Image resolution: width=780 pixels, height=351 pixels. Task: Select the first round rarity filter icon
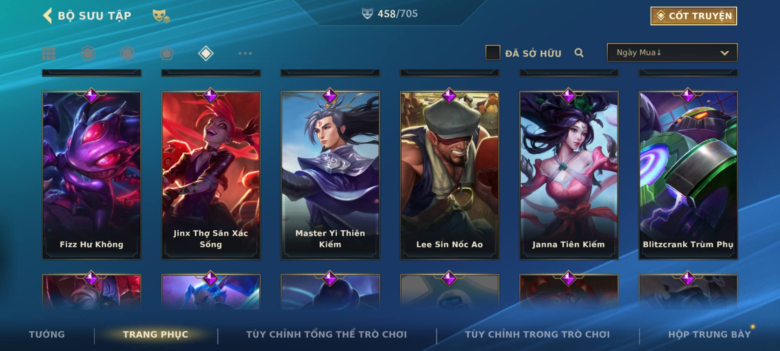point(88,53)
